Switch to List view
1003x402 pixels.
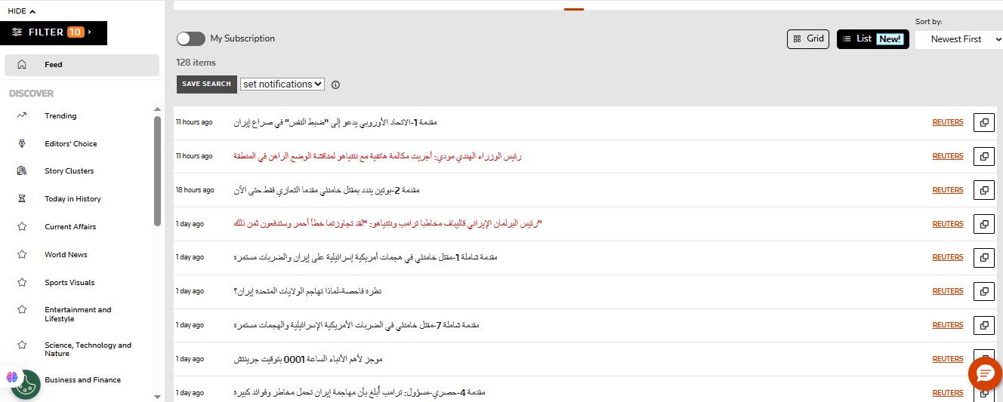point(872,39)
